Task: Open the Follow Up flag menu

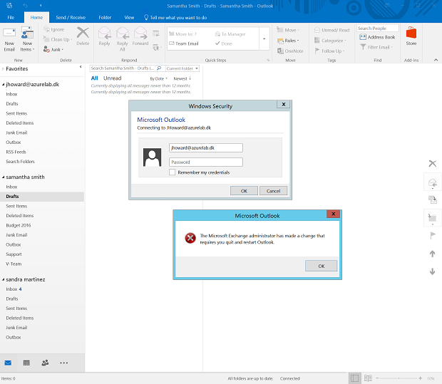Action: click(x=329, y=51)
